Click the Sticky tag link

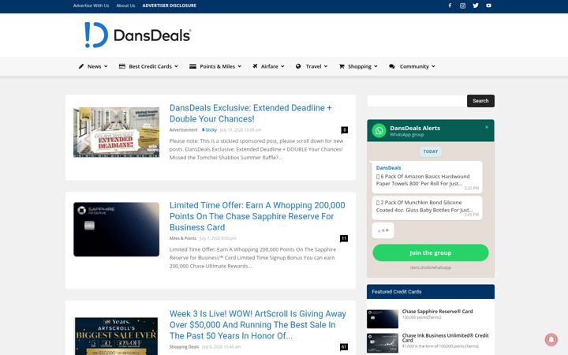pyautogui.click(x=209, y=129)
